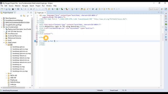Click the Back navigation yellow arrow

point(112,9)
